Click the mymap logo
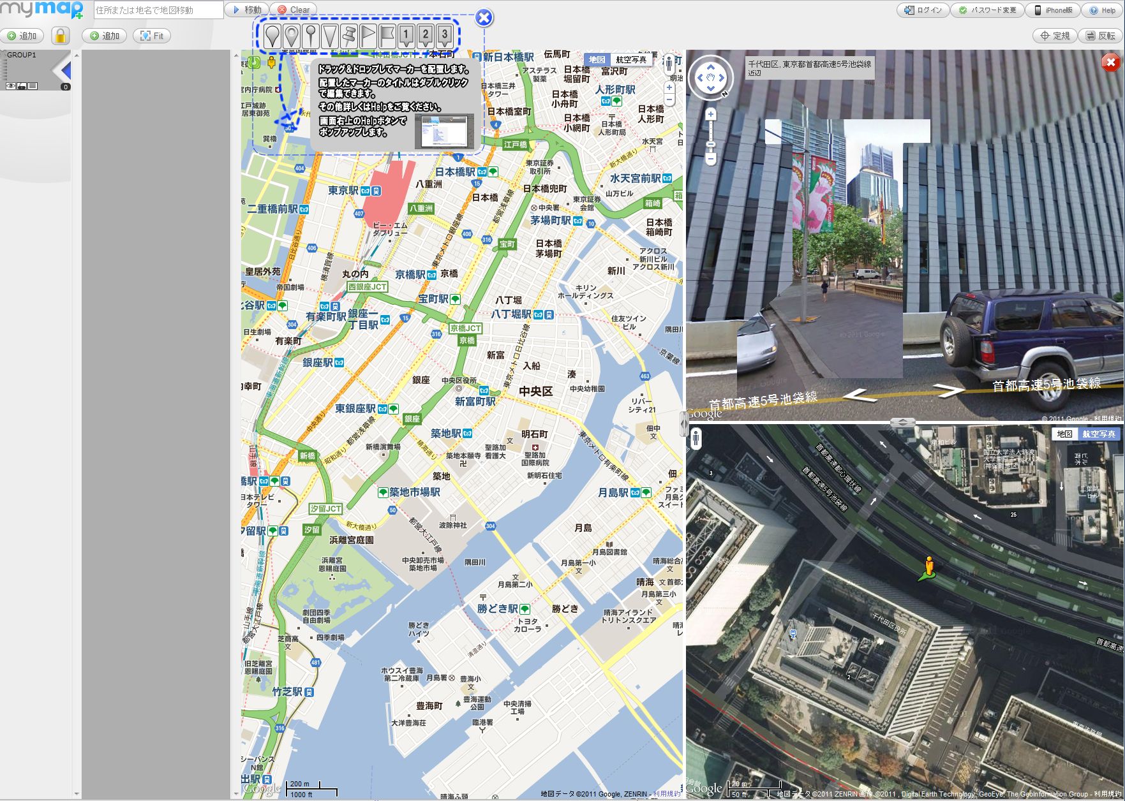 coord(41,10)
